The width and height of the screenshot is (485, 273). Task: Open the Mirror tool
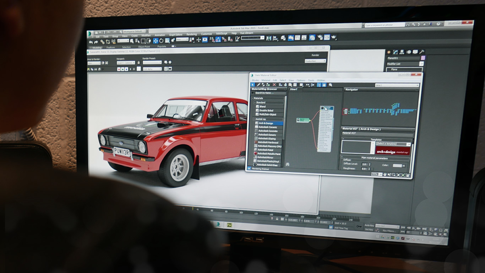point(269,38)
